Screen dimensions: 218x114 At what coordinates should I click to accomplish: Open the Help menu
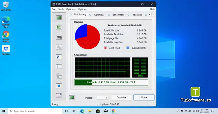coord(152,9)
